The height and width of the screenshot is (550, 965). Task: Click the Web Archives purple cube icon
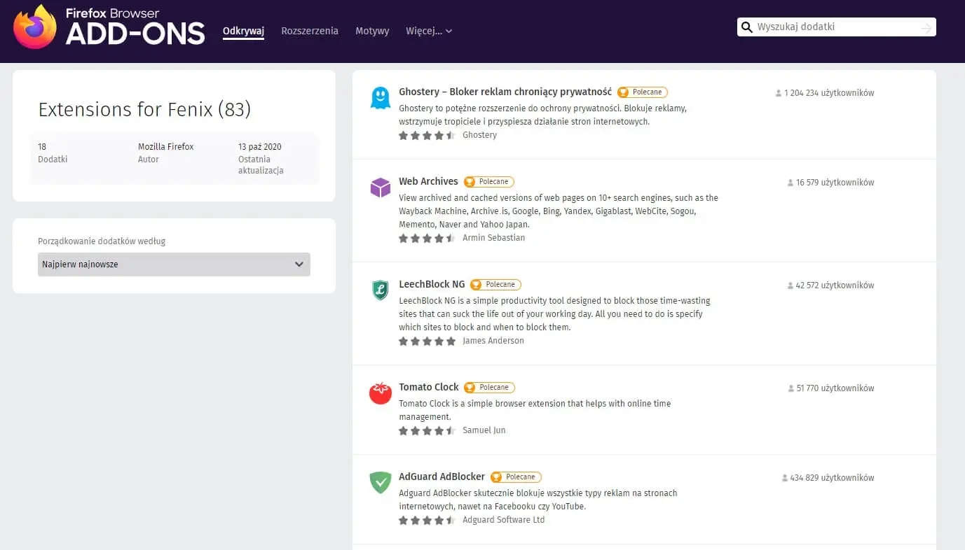[380, 188]
